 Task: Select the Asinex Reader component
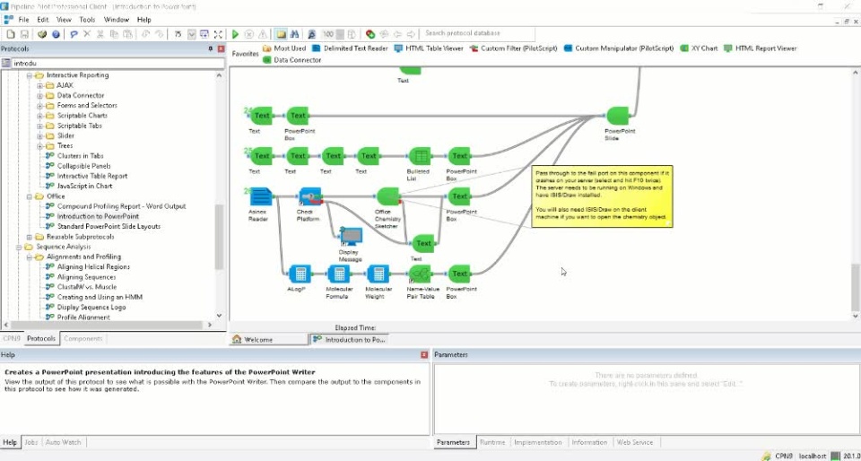click(x=260, y=197)
